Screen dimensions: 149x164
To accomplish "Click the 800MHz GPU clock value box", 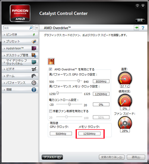I will 101,81.
